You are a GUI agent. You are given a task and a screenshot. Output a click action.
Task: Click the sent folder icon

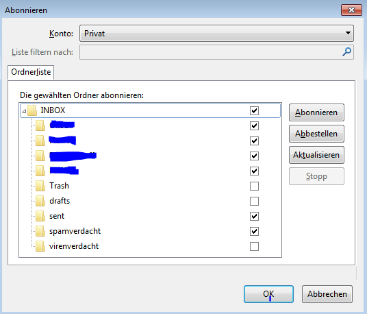click(40, 216)
